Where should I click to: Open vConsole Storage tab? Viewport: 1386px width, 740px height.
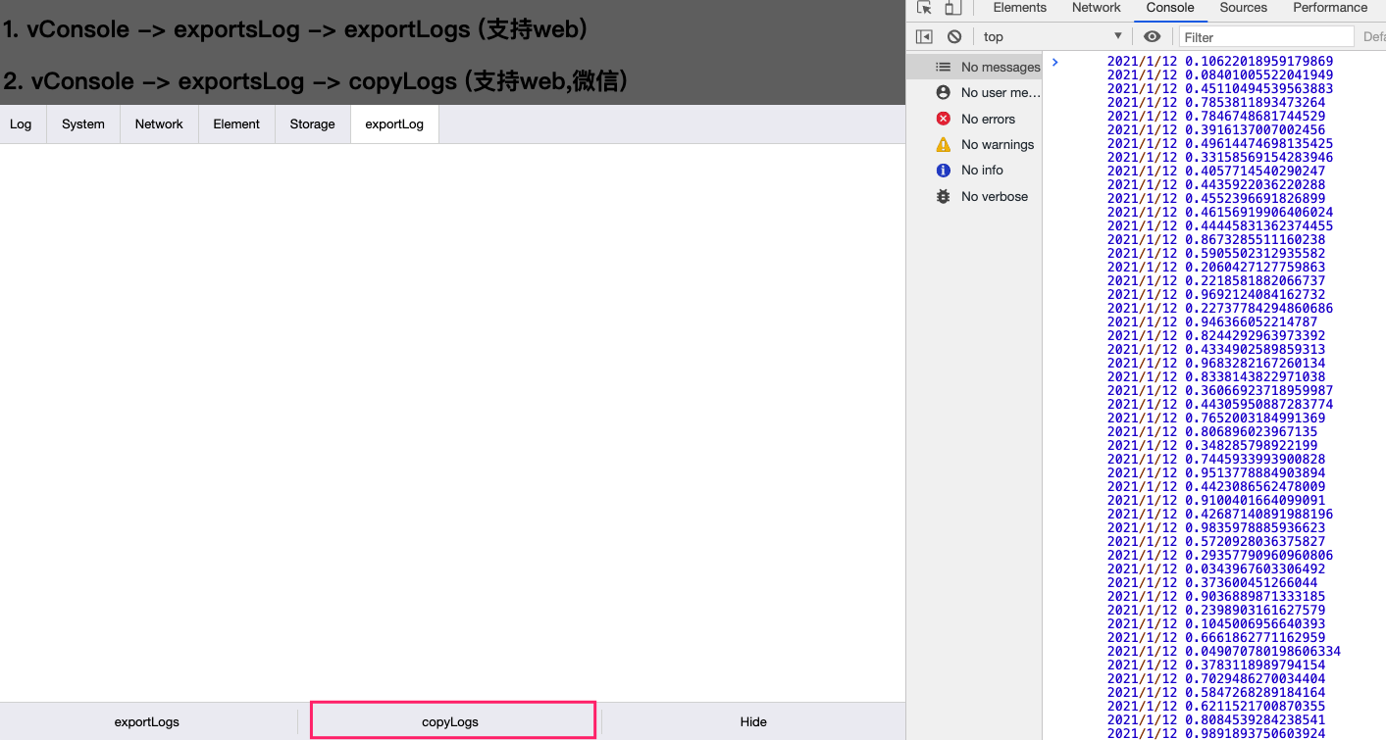pyautogui.click(x=313, y=124)
